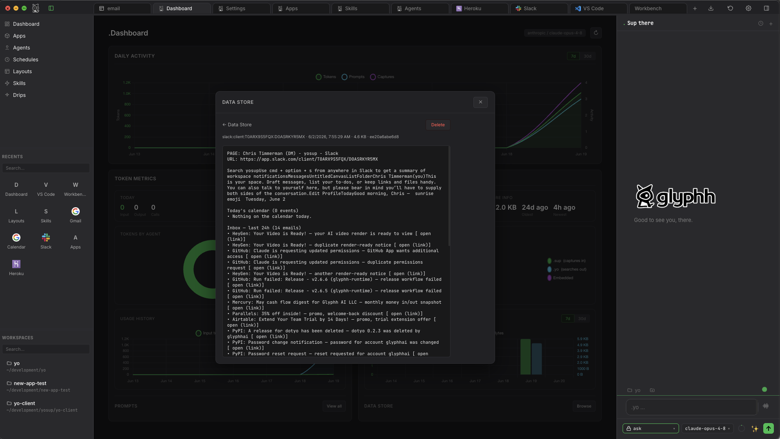Click the reload arrow icon in top bar

[x=730, y=8]
